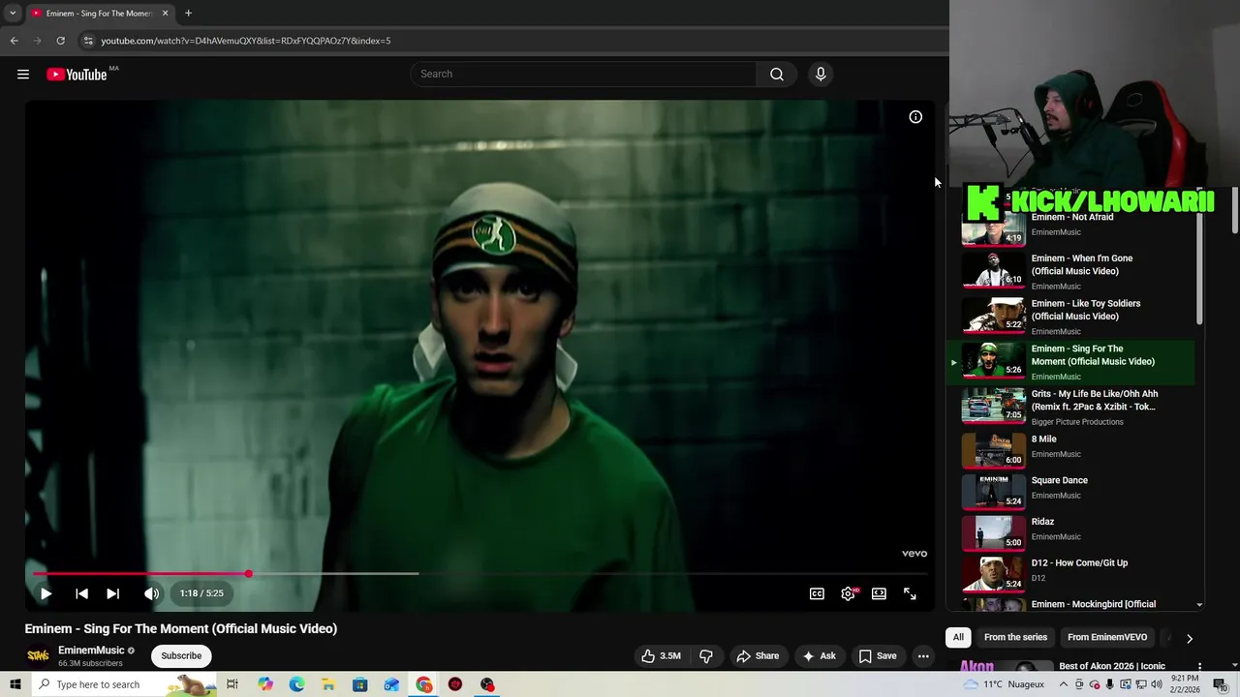This screenshot has width=1240, height=697.
Task: Play Eminem - When I'm Gone from playlist
Action: [1070, 271]
